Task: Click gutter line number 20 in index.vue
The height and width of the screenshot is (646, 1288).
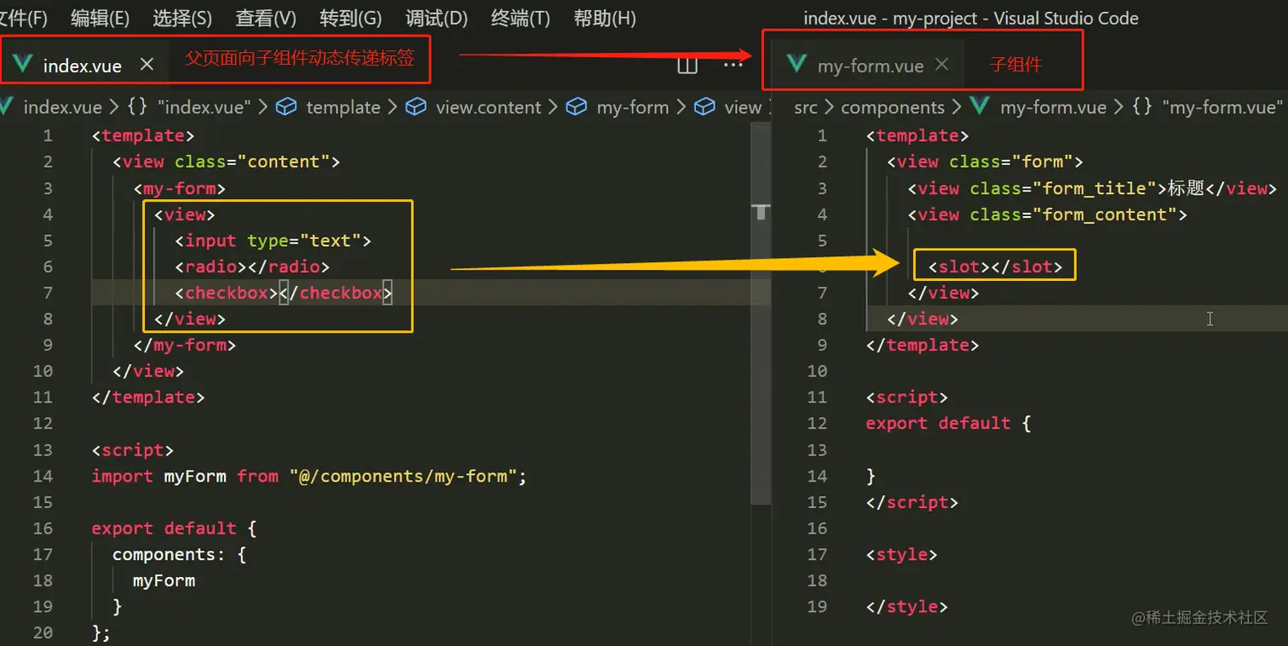Action: (43, 633)
